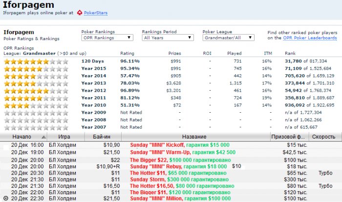Click the 96.11% rating value
The width and height of the screenshot is (342, 202).
tap(130, 61)
